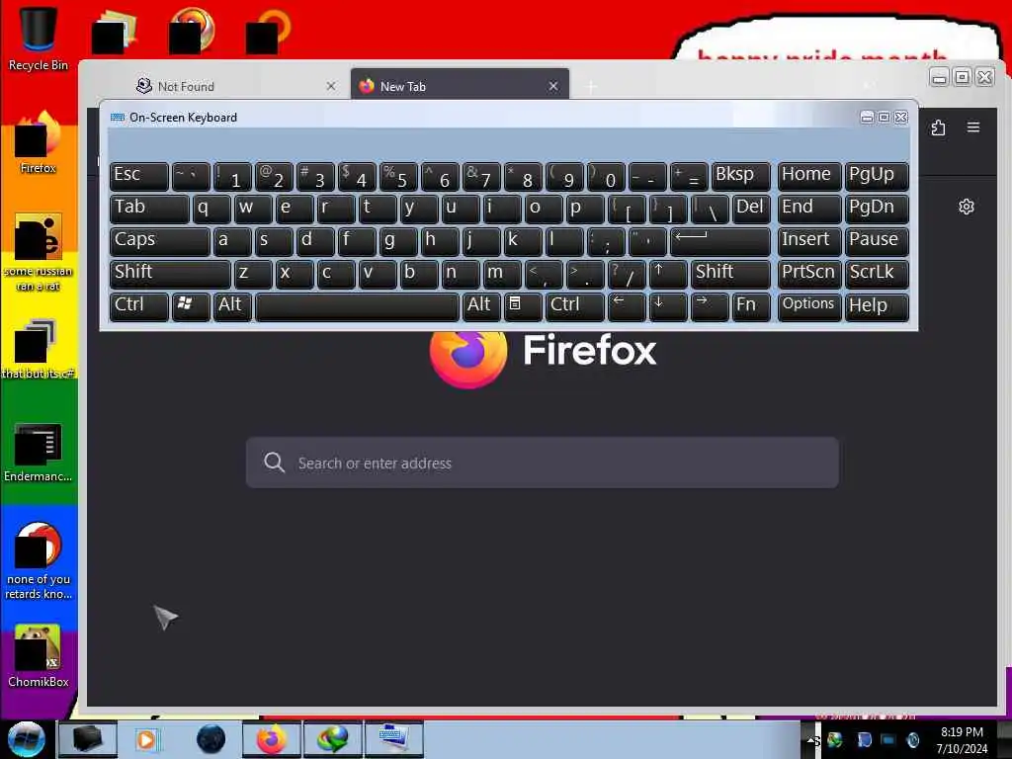Click the Firefox taskbar button
This screenshot has width=1012, height=759.
pos(272,739)
